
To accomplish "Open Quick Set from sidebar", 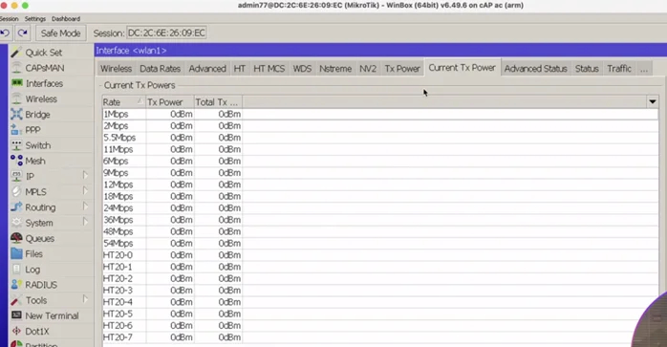I will point(43,53).
